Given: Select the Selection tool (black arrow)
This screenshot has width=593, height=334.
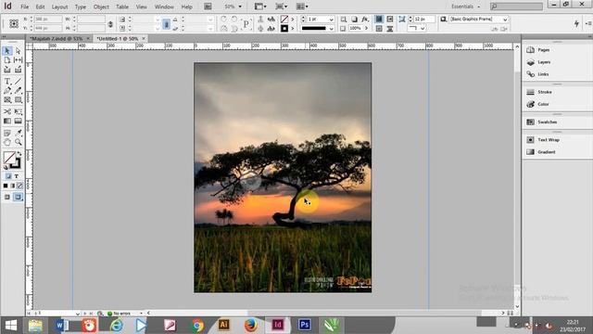Looking at the screenshot, I should tap(7, 51).
